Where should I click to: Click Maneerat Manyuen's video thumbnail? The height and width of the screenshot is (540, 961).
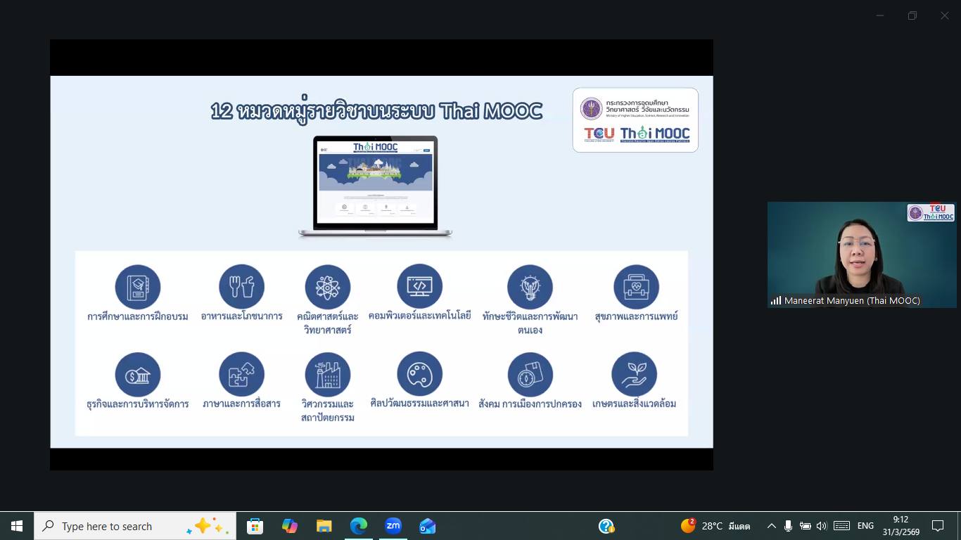click(861, 255)
